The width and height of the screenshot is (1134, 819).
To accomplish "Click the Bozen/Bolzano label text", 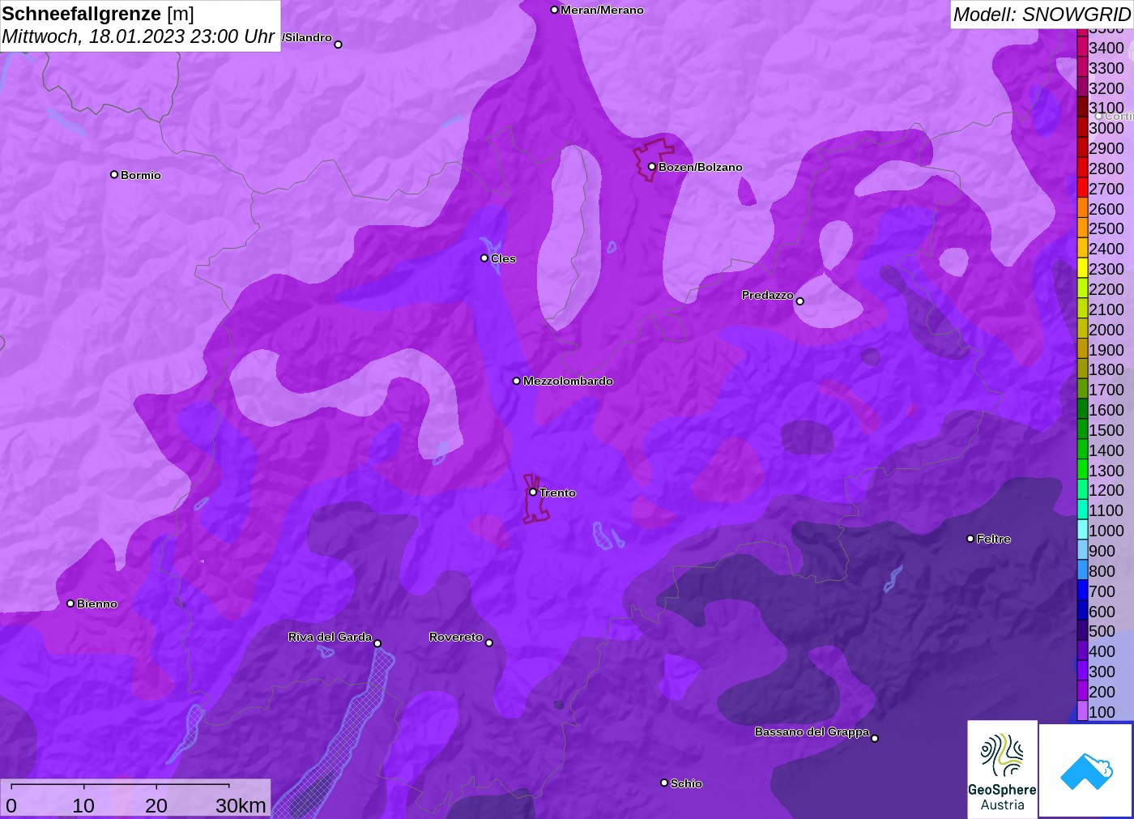I will (701, 167).
